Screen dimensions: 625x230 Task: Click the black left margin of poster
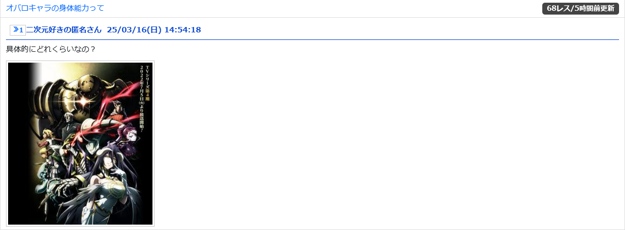click(x=18, y=144)
